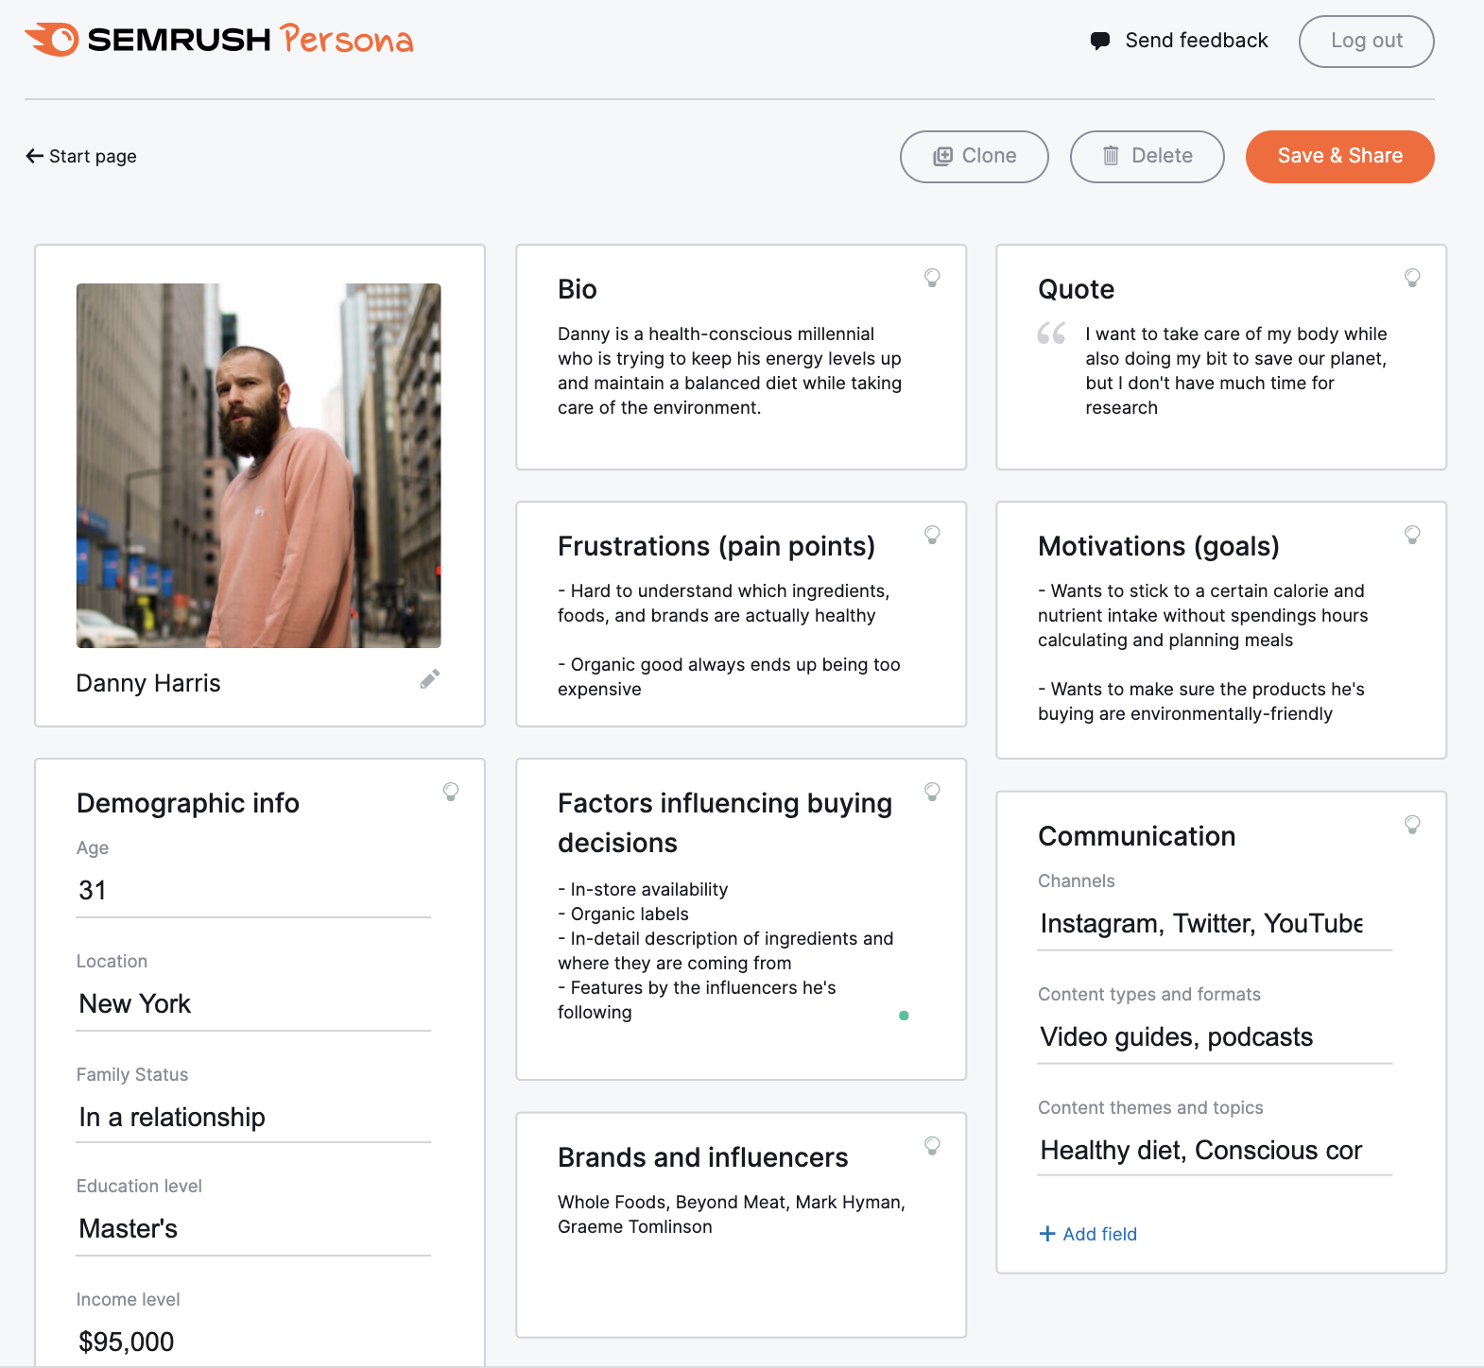Click the Brands and influencers heading
Viewport: 1484px width, 1368px height.
[x=703, y=1157]
